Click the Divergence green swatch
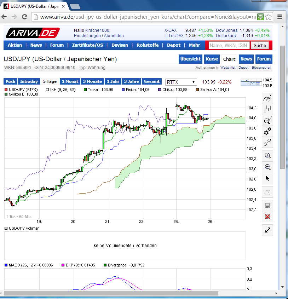This screenshot has width=288, height=299. [x=105, y=265]
